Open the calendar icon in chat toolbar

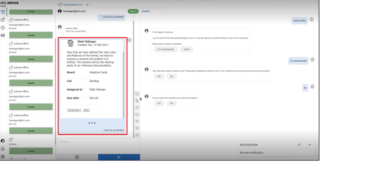coord(137,121)
